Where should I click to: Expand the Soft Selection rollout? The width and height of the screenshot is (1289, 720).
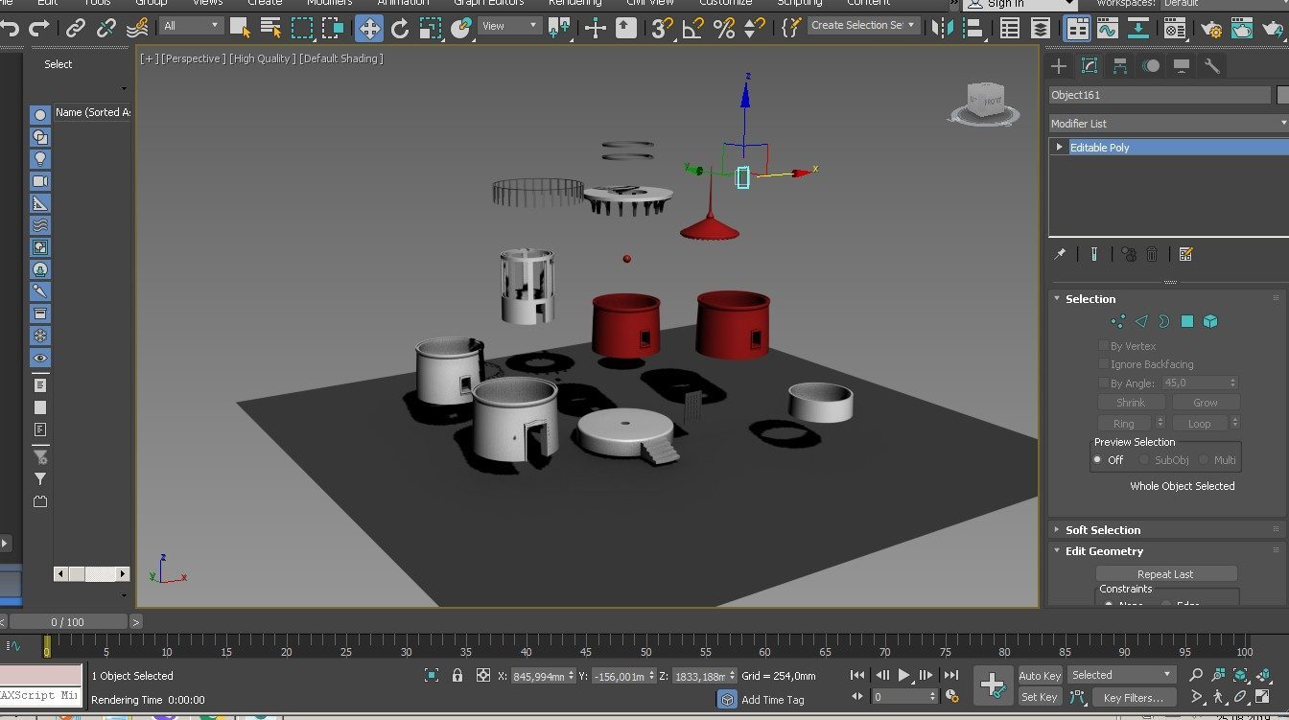pyautogui.click(x=1102, y=530)
